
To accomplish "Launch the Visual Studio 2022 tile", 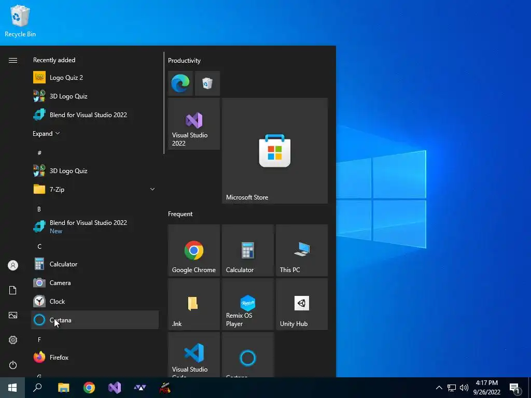I will point(194,124).
